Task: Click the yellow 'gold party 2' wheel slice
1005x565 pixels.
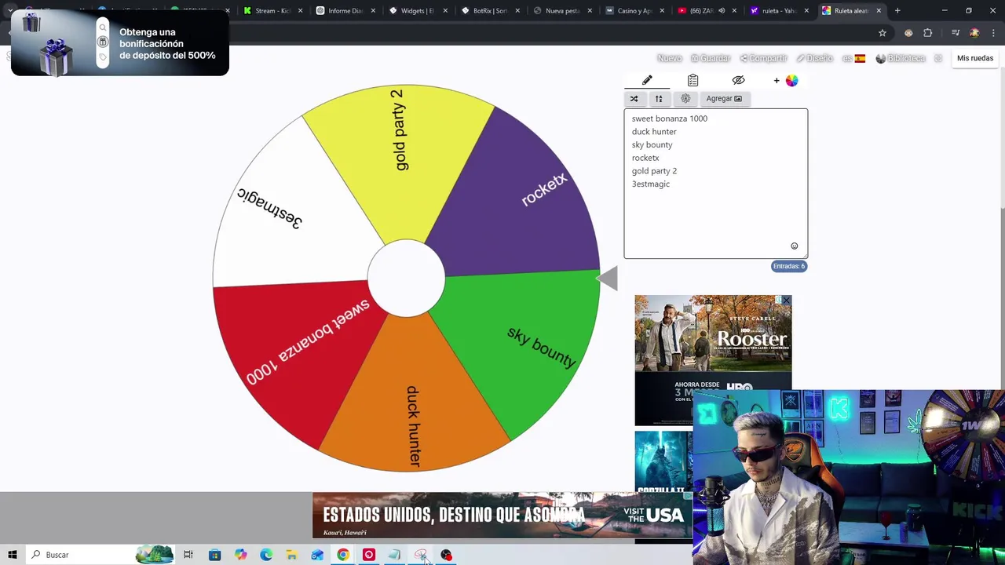Action: pyautogui.click(x=400, y=157)
